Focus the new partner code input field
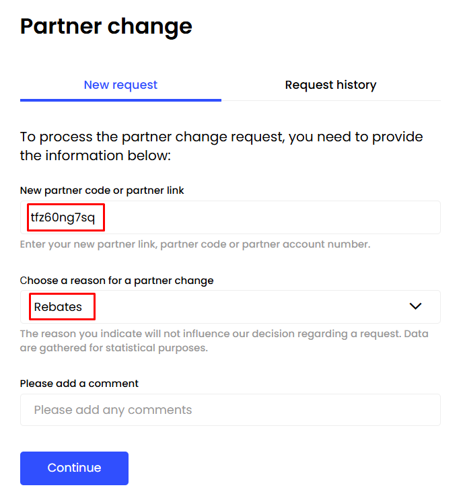The image size is (465, 498). pyautogui.click(x=269, y=217)
